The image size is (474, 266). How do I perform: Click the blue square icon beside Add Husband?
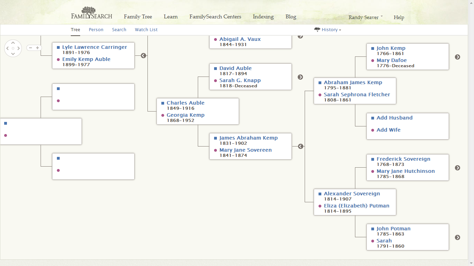pos(373,118)
